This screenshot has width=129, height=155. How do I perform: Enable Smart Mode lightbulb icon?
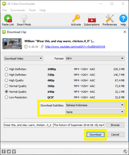pyautogui.click(x=24, y=18)
